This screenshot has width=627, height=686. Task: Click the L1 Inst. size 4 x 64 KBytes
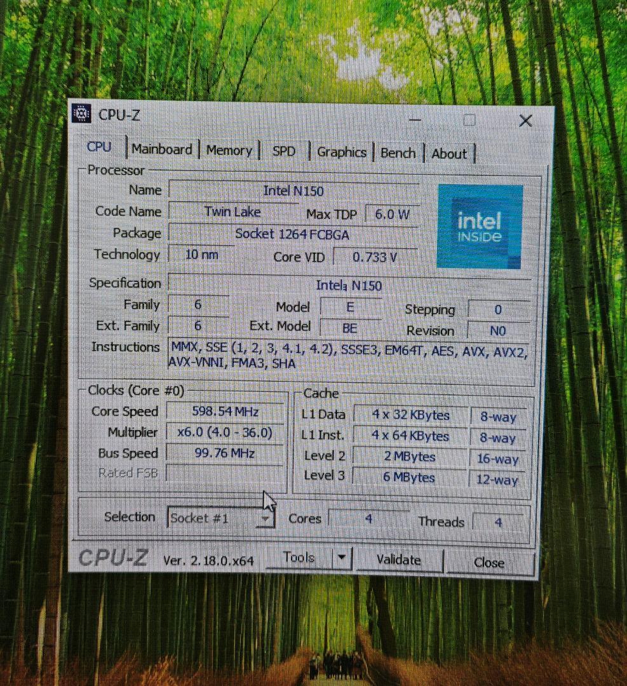410,436
